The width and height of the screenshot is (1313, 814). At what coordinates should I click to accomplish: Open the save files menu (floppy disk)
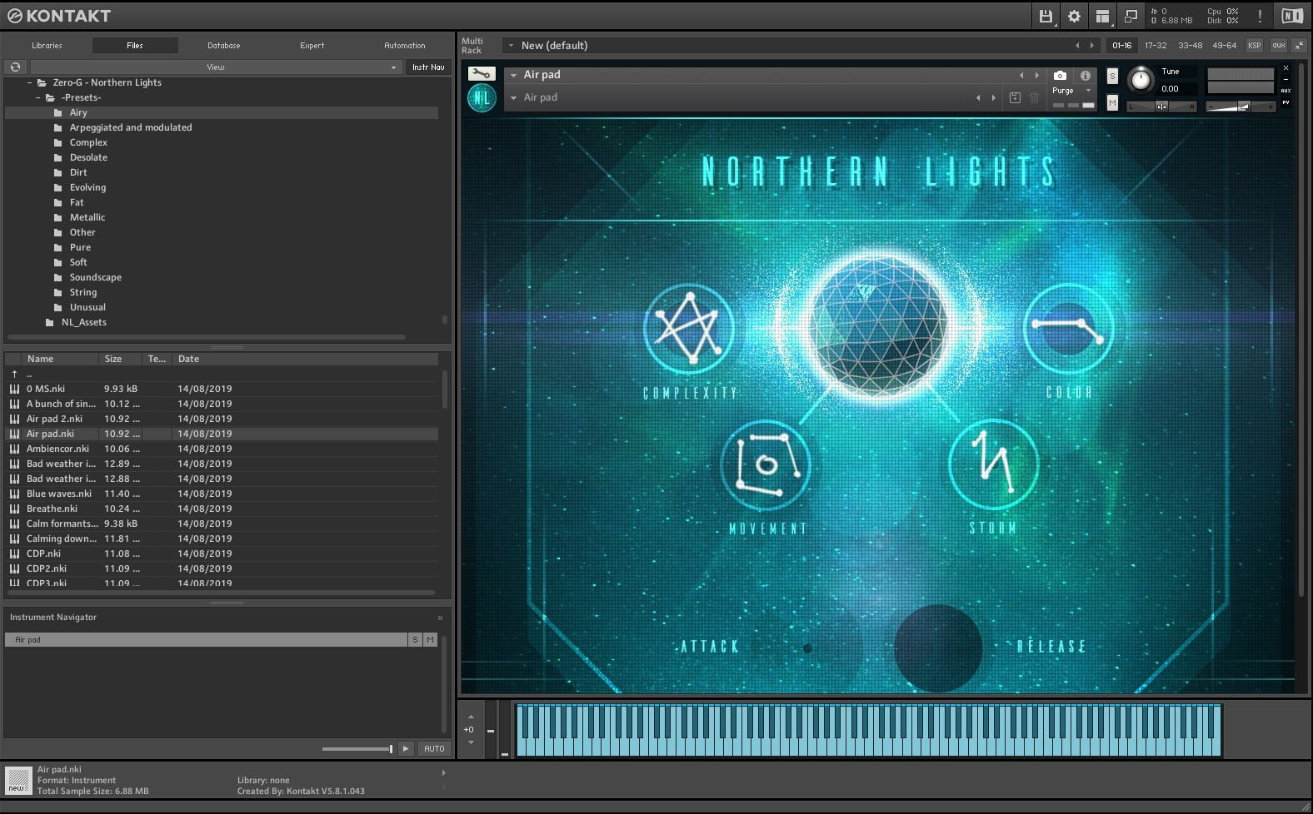coord(1046,16)
